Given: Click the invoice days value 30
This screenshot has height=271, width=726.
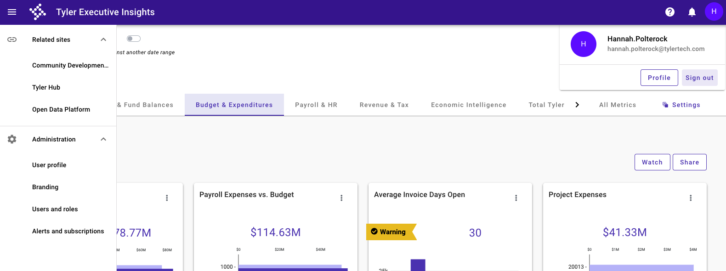Looking at the screenshot, I should (475, 233).
